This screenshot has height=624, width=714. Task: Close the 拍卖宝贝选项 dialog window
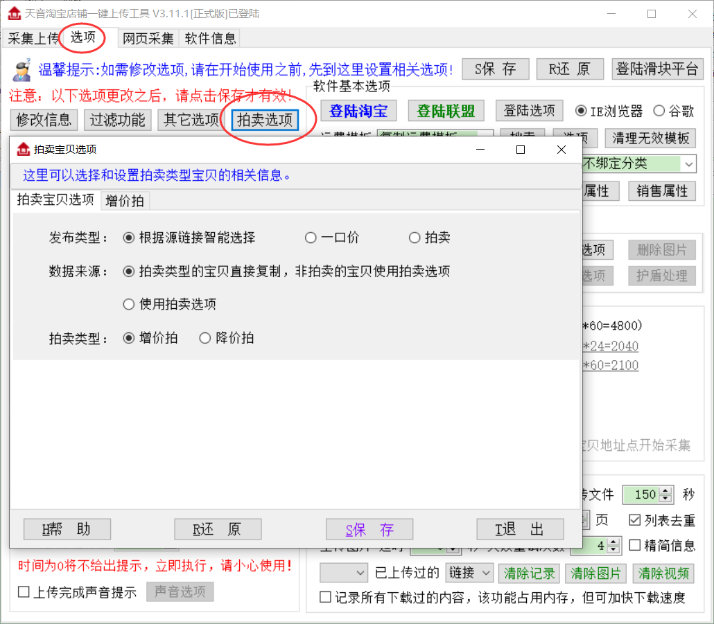click(x=561, y=150)
